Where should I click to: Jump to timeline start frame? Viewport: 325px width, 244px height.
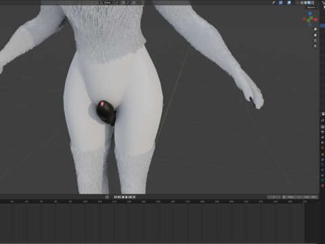click(115, 197)
